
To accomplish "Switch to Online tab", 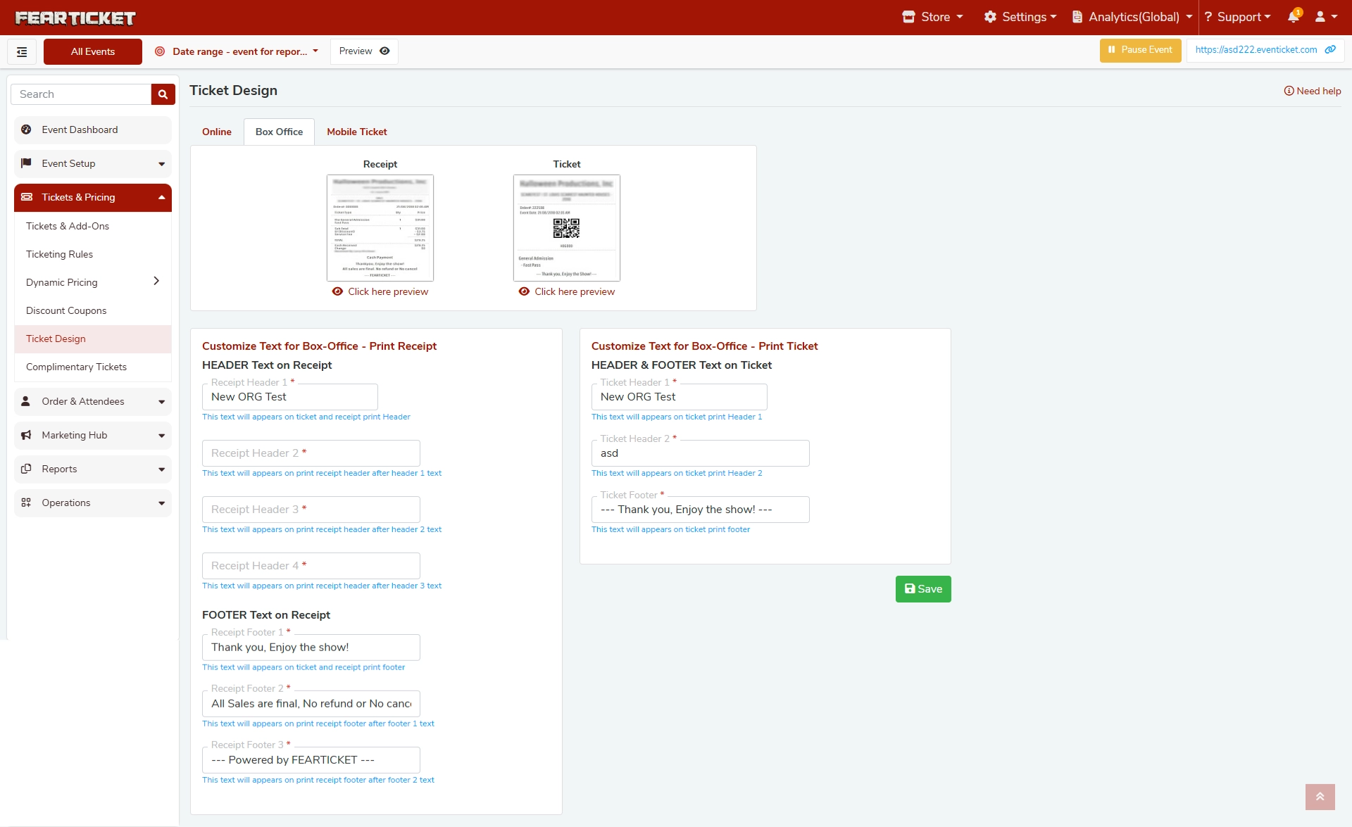I will pyautogui.click(x=216, y=132).
